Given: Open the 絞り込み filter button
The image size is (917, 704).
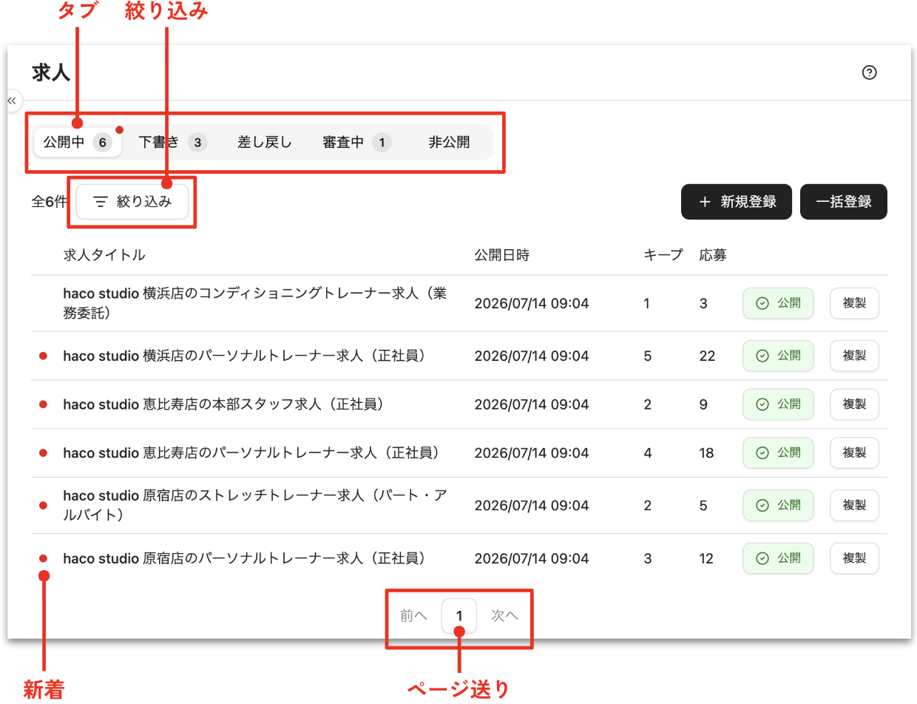Looking at the screenshot, I should [132, 202].
